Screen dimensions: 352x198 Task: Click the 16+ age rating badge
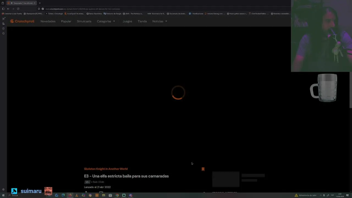[87, 182]
